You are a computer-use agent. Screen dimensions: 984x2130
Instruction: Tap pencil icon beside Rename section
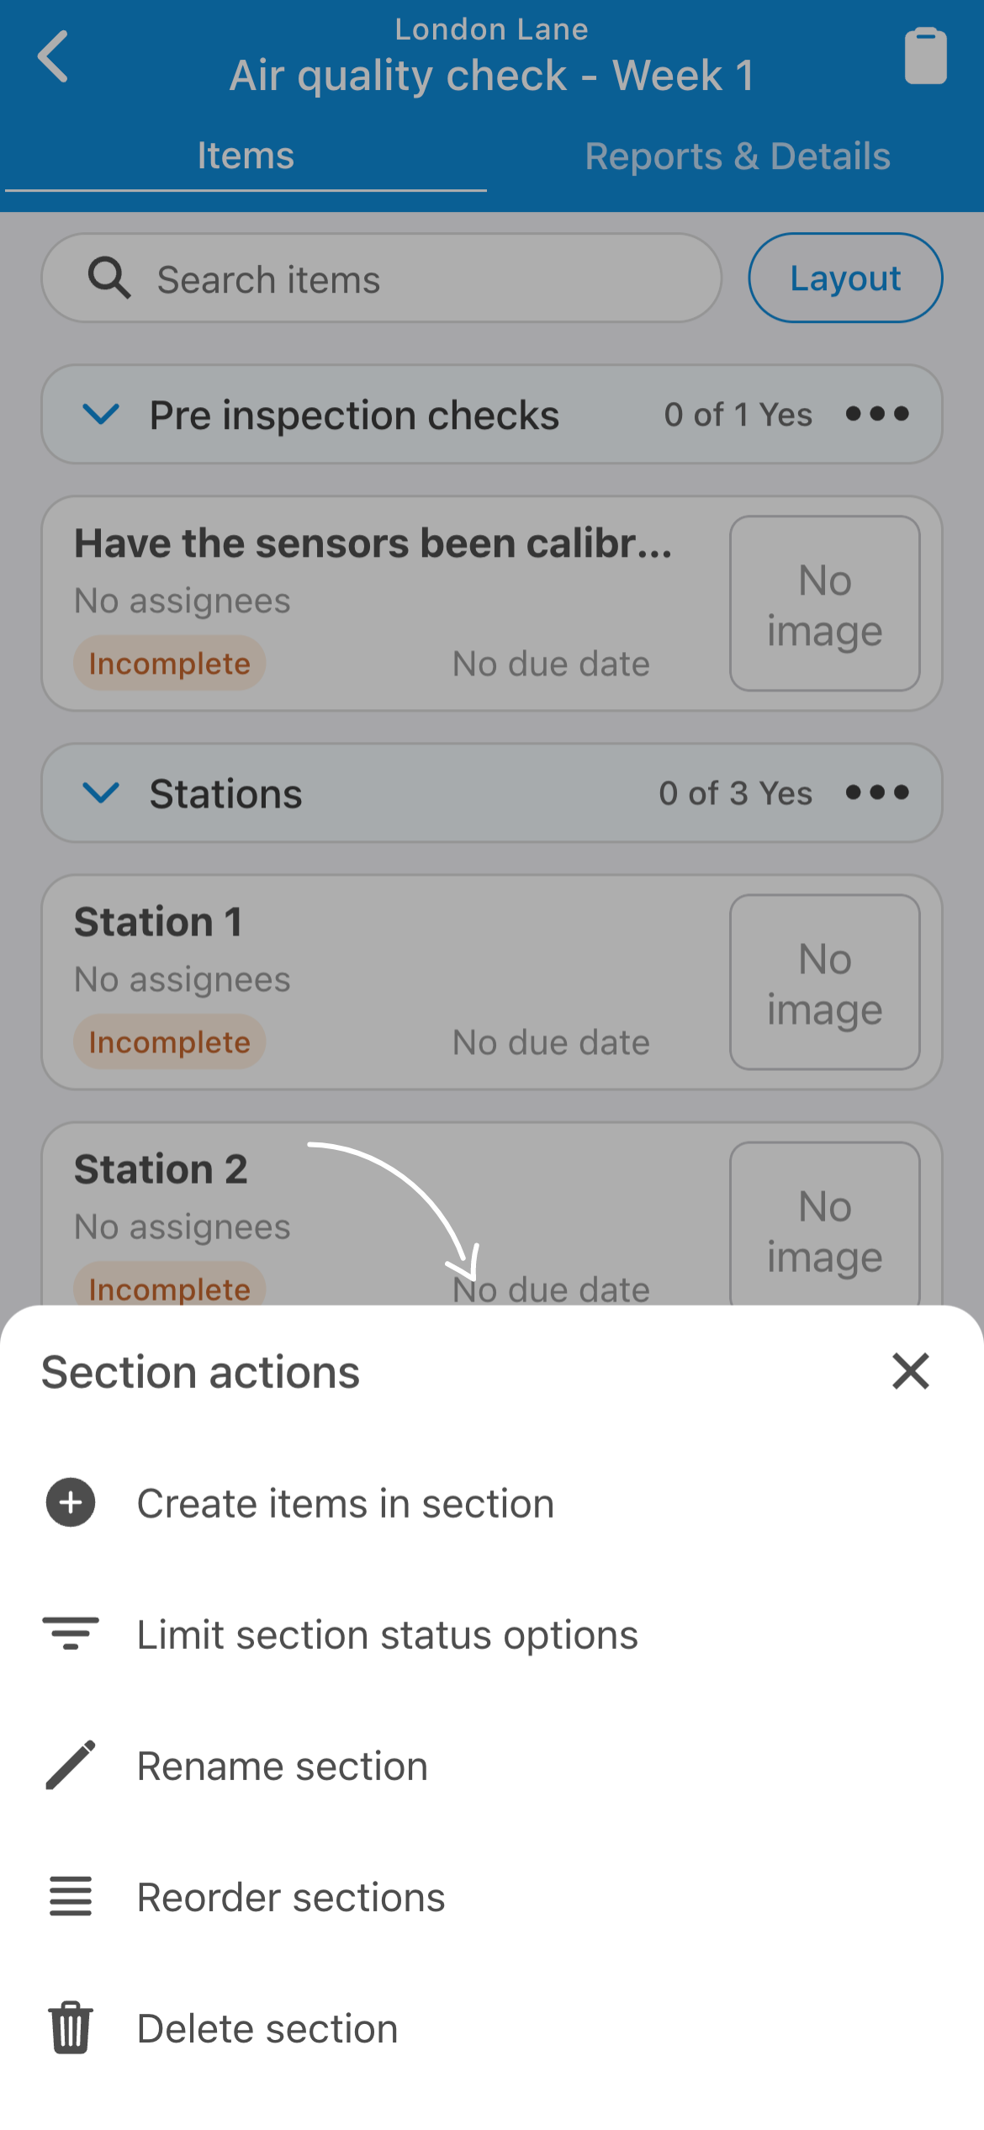click(x=71, y=1765)
